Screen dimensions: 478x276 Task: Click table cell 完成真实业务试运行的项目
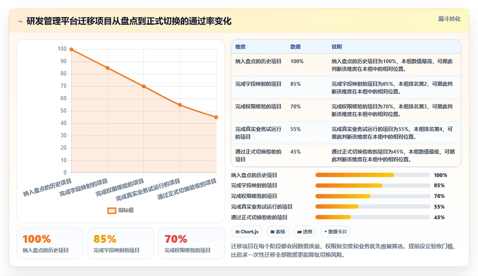pyautogui.click(x=258, y=133)
